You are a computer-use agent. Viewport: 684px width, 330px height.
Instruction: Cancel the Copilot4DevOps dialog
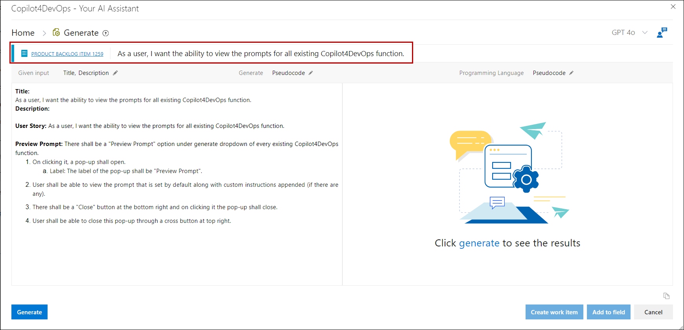coord(653,312)
